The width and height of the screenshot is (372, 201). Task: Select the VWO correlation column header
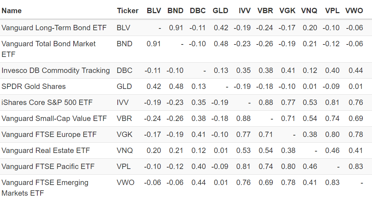354,11
